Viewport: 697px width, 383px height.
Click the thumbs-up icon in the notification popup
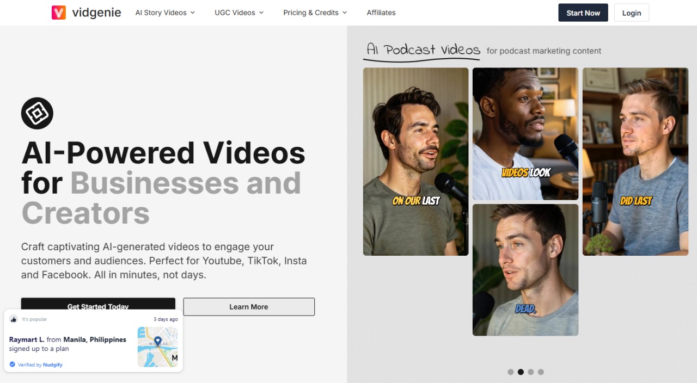coord(14,319)
